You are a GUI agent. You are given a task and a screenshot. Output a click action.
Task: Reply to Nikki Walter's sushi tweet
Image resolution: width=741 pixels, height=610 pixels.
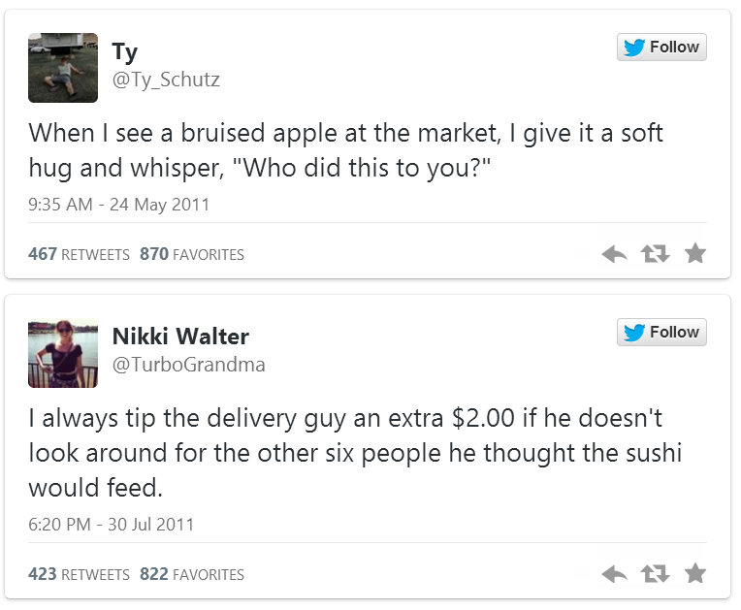point(615,574)
